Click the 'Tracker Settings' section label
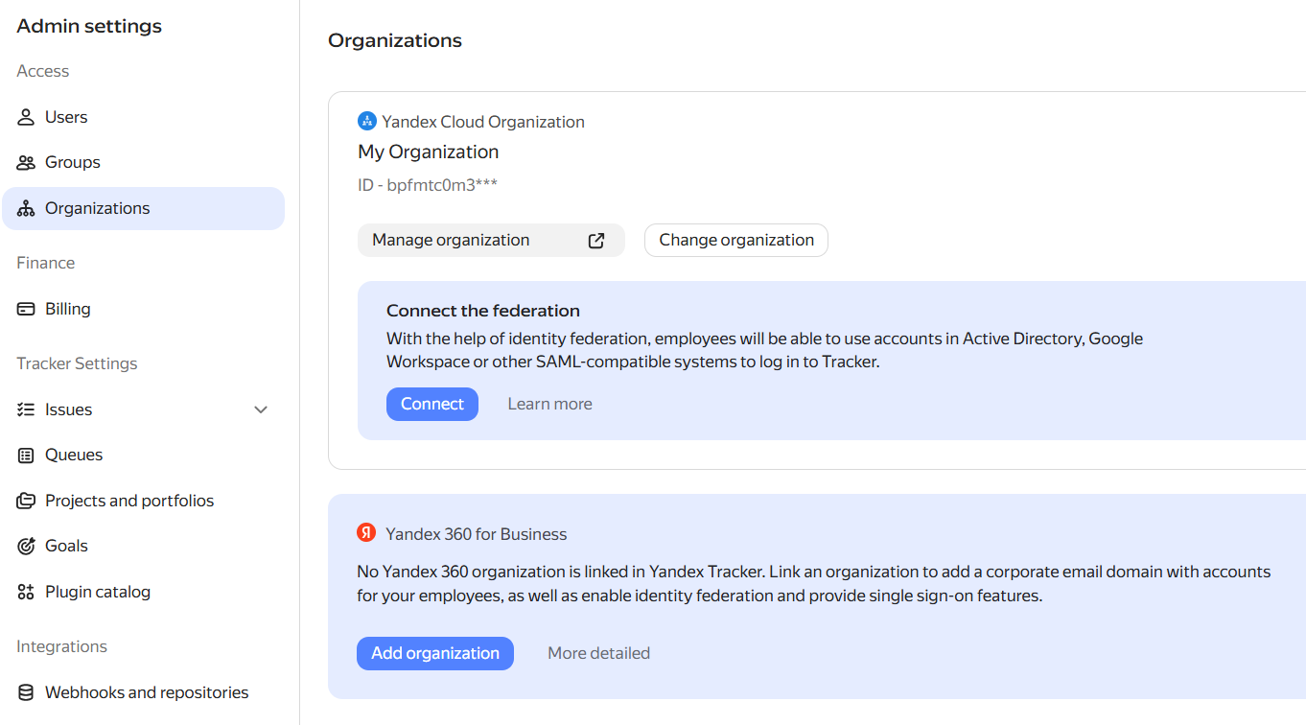Image resolution: width=1306 pixels, height=725 pixels. (77, 363)
